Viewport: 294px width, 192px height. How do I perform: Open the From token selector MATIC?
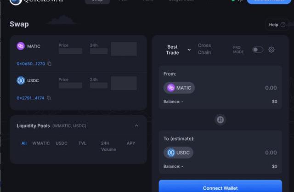pyautogui.click(x=179, y=88)
